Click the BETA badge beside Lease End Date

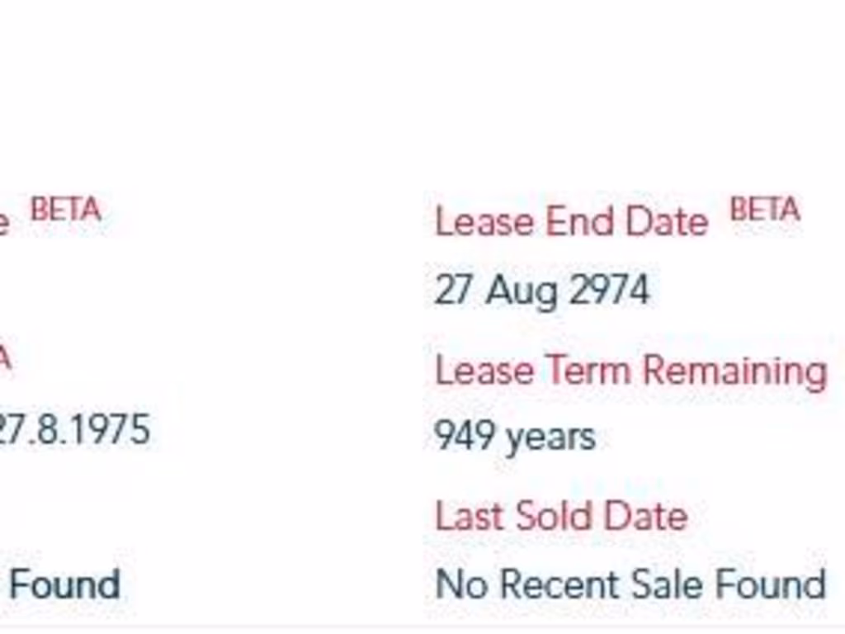(x=765, y=210)
